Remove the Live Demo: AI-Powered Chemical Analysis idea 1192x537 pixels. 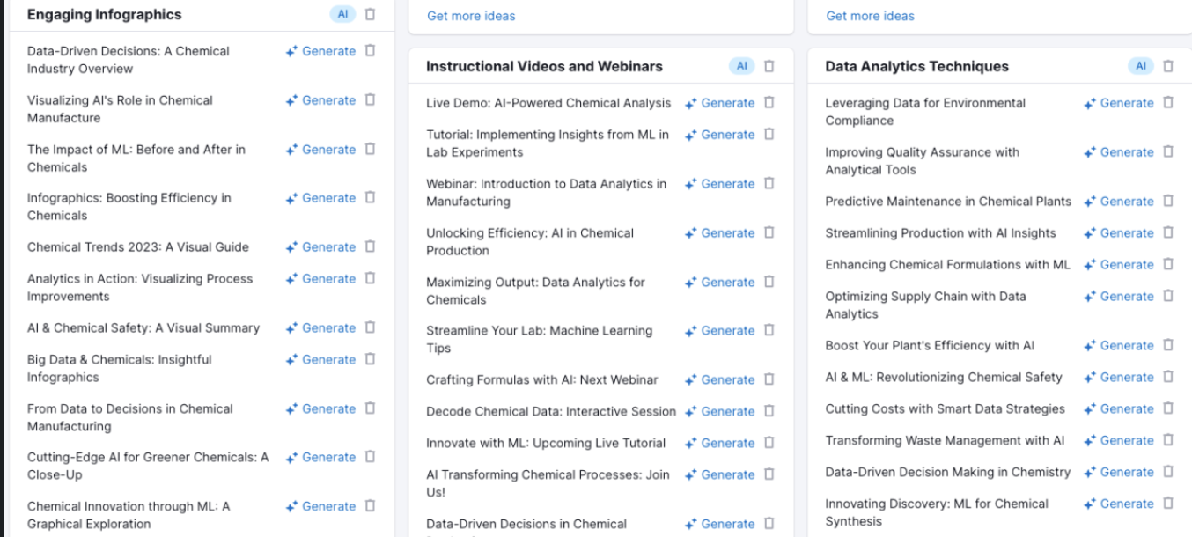(x=769, y=103)
